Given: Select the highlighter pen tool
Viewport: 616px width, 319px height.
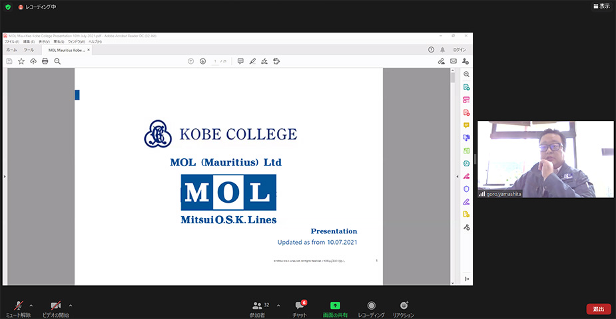Looking at the screenshot, I should [252, 61].
